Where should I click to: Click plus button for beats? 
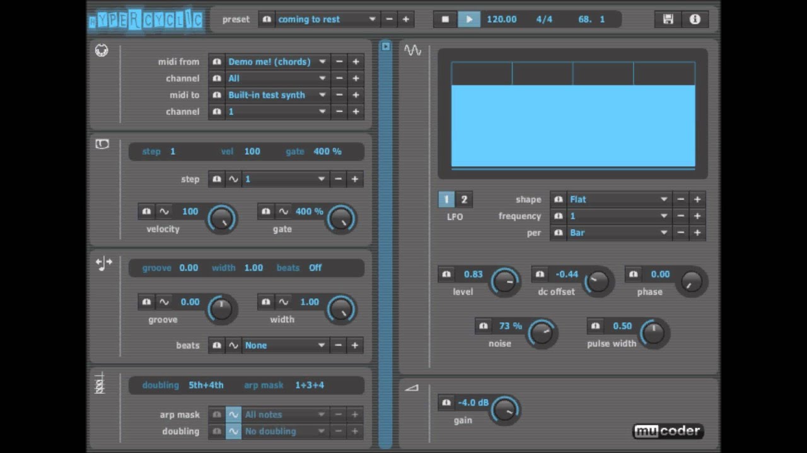click(355, 345)
